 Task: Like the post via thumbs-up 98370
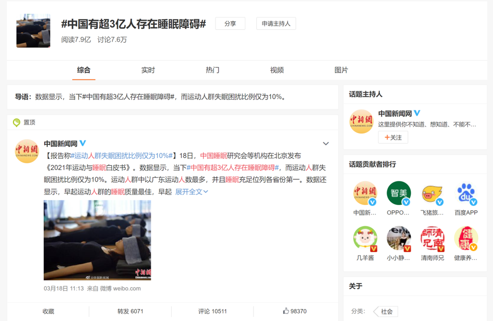point(294,311)
